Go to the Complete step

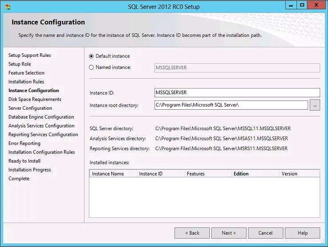(x=19, y=179)
